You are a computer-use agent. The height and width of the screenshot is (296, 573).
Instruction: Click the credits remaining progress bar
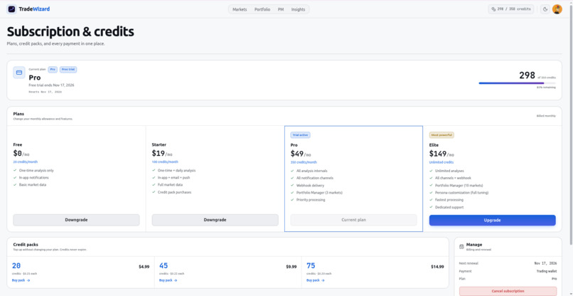coord(517,83)
